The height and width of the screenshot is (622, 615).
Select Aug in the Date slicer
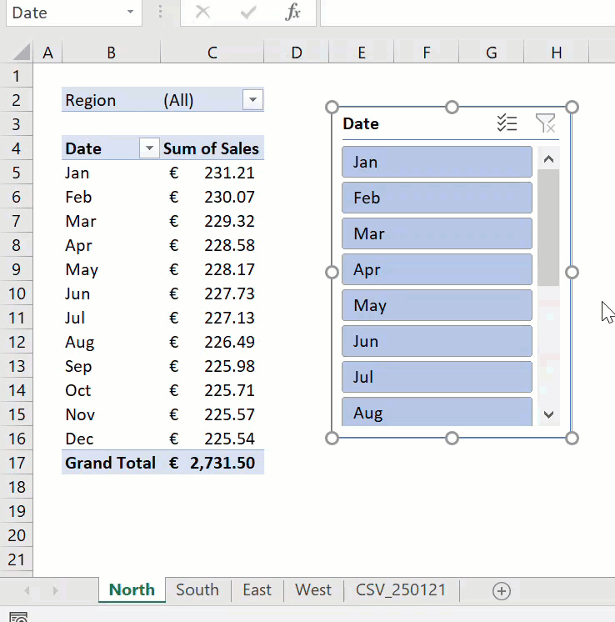[x=437, y=412]
